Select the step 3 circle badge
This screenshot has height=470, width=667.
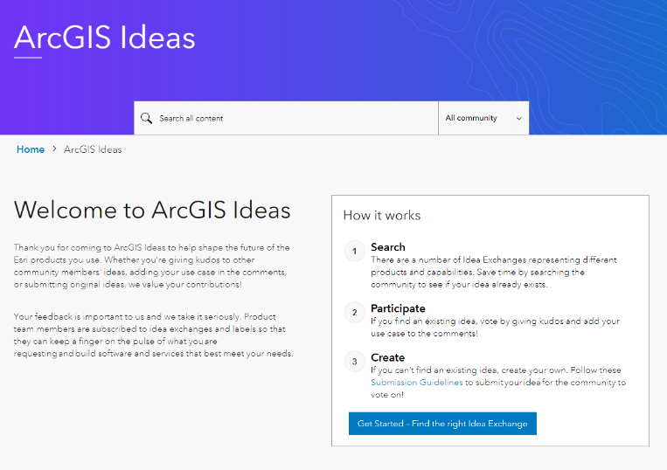tap(355, 362)
